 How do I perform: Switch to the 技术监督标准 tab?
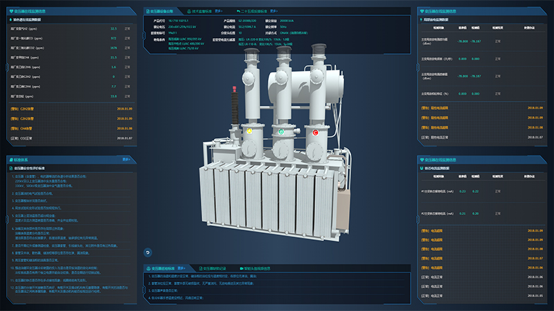pyautogui.click(x=199, y=11)
